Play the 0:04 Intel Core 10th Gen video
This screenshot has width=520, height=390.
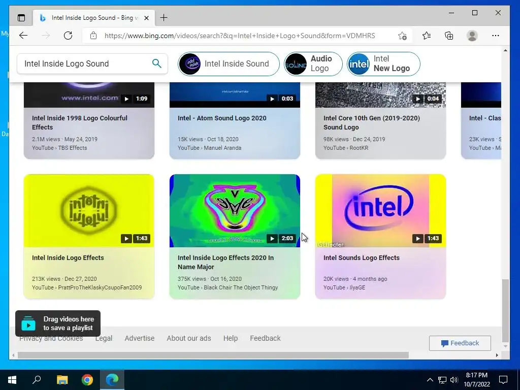click(x=418, y=99)
